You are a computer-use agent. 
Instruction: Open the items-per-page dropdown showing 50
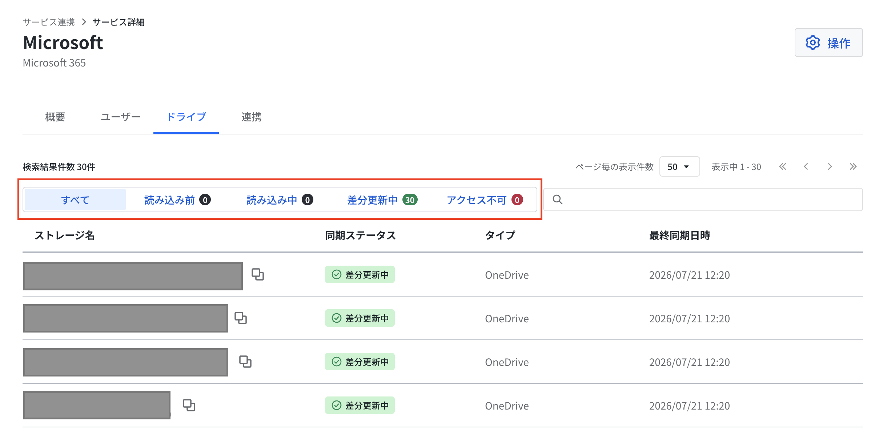[679, 167]
